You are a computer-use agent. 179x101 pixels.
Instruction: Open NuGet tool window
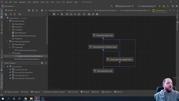click(95, 92)
